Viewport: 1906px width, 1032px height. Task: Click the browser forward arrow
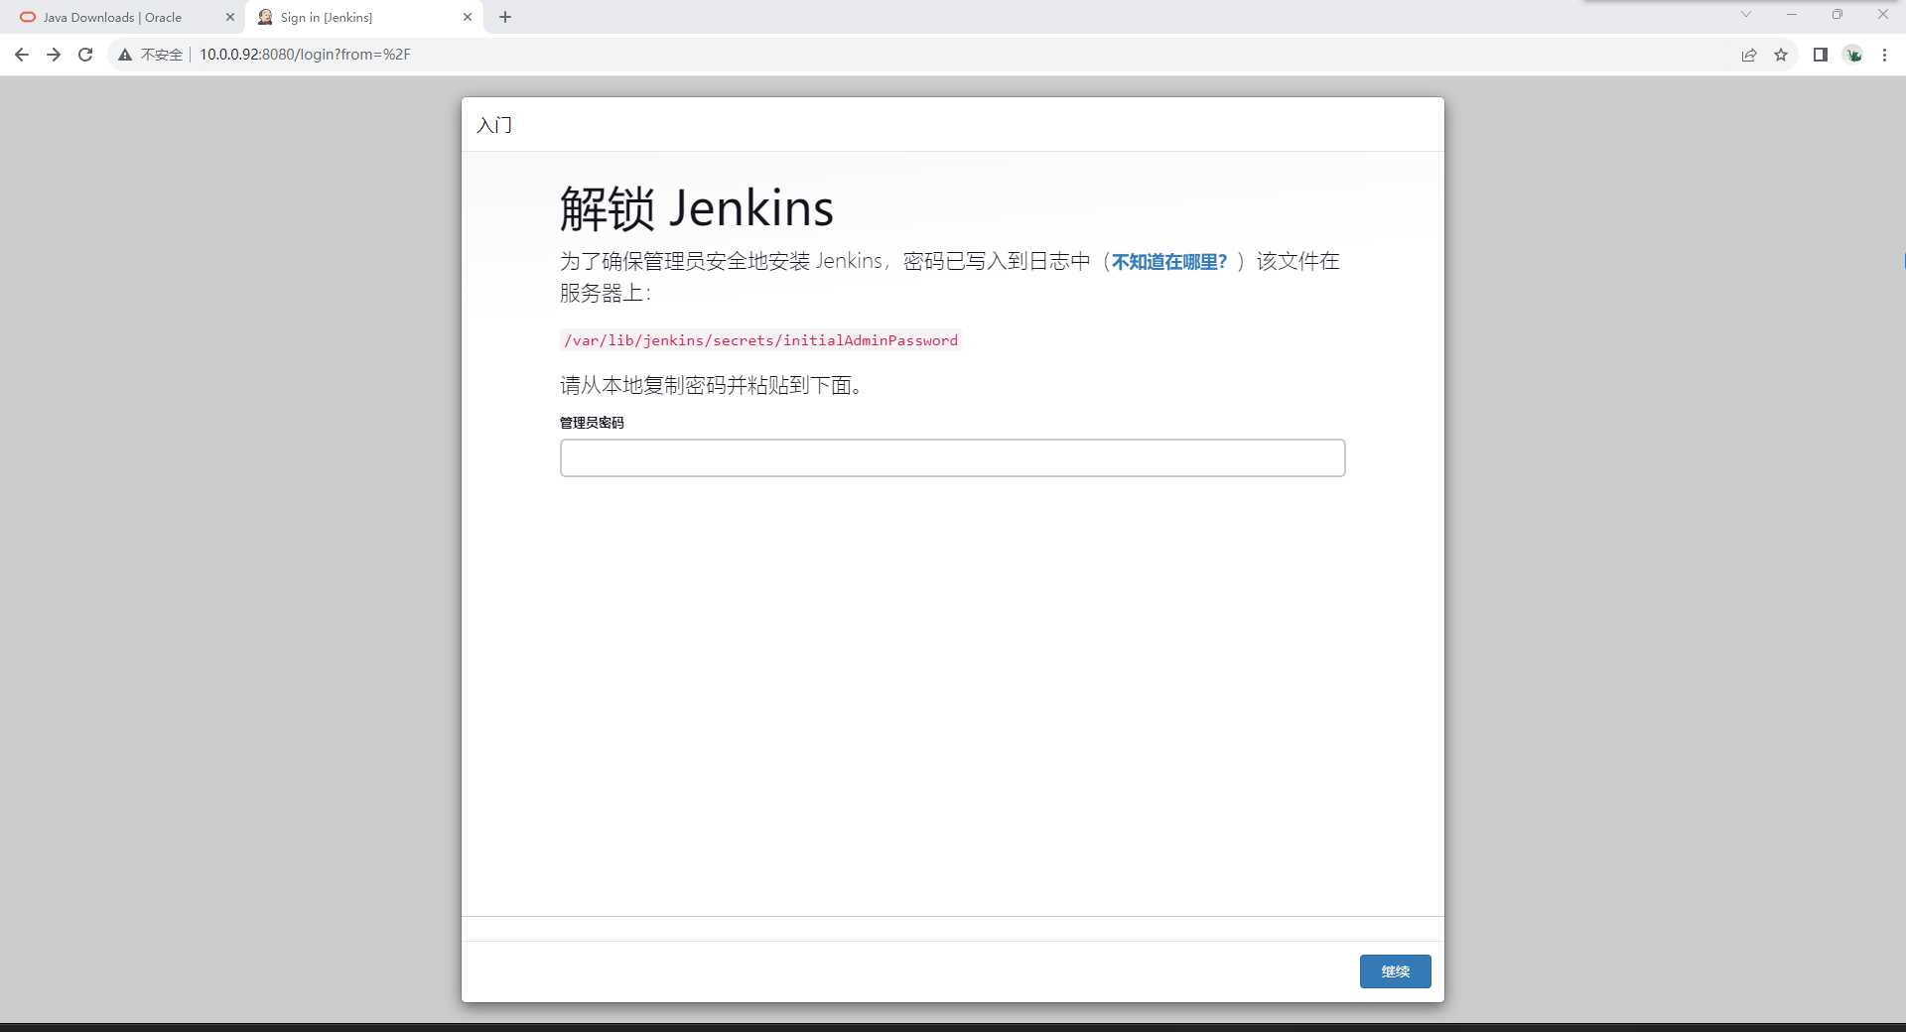(54, 55)
